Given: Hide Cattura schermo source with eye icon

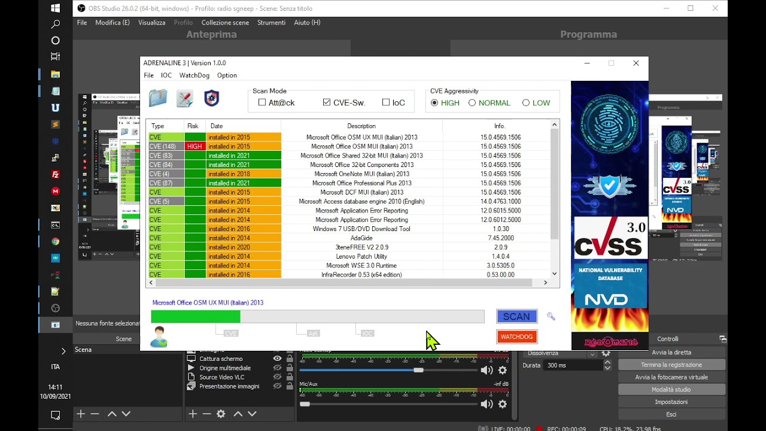Looking at the screenshot, I should 277,359.
